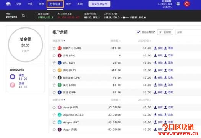Image resolution: width=201 pixels, height=138 pixels.
Task: Sort crypto section by total balance header
Action: pyautogui.click(x=116, y=100)
